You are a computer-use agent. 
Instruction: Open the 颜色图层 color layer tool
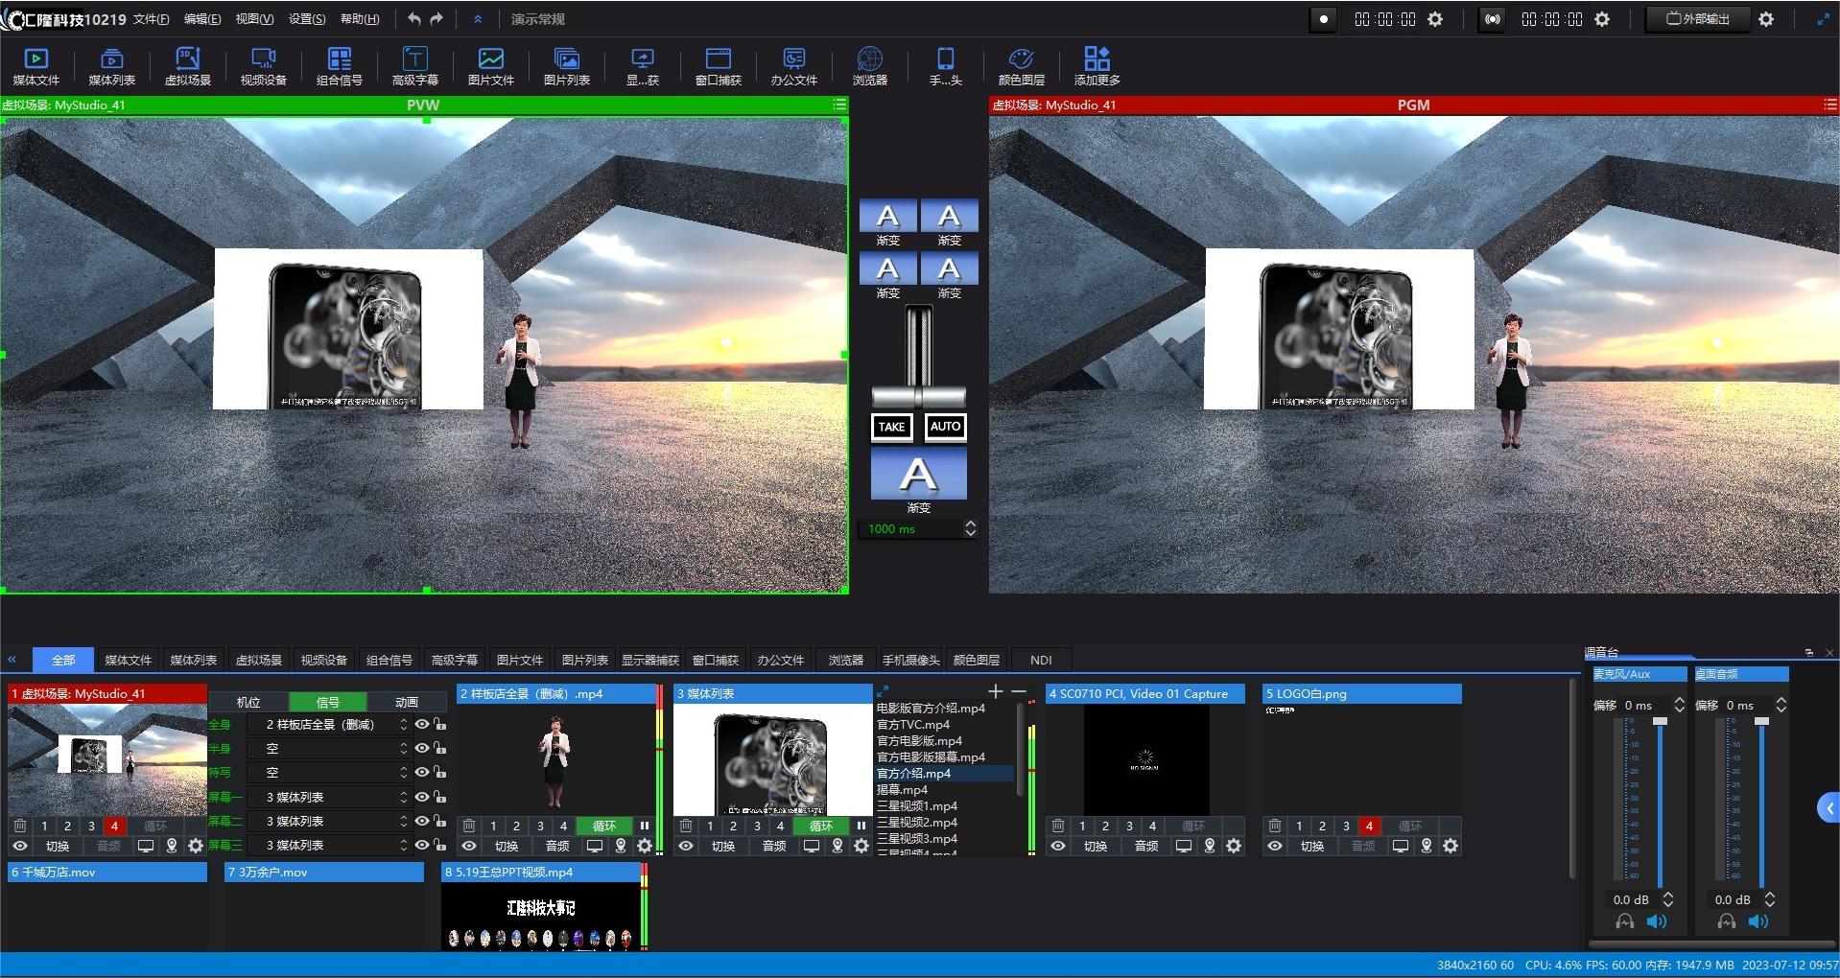1022,66
